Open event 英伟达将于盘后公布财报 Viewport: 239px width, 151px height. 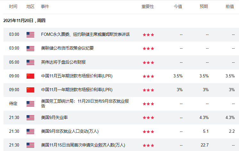point(63,62)
